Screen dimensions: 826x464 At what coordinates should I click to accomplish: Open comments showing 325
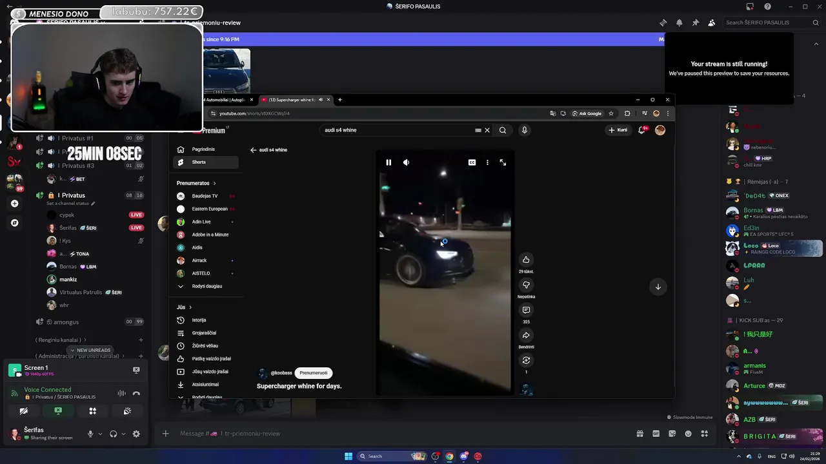pyautogui.click(x=526, y=310)
